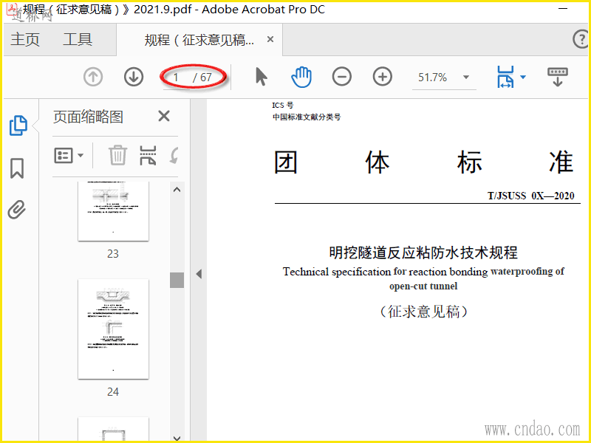Click the （征求意见稿） text in document

423,312
